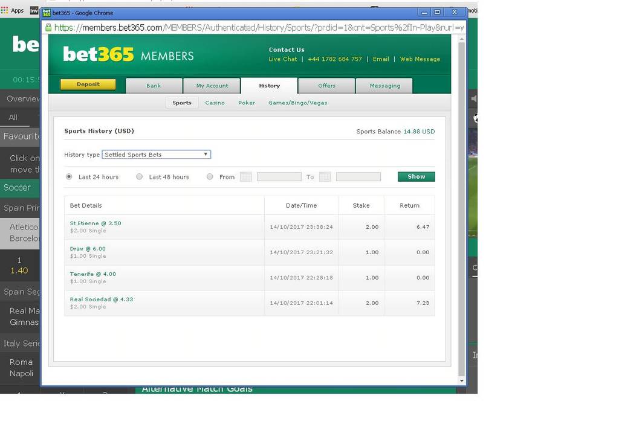Select the Sports sub-tab

click(x=182, y=103)
